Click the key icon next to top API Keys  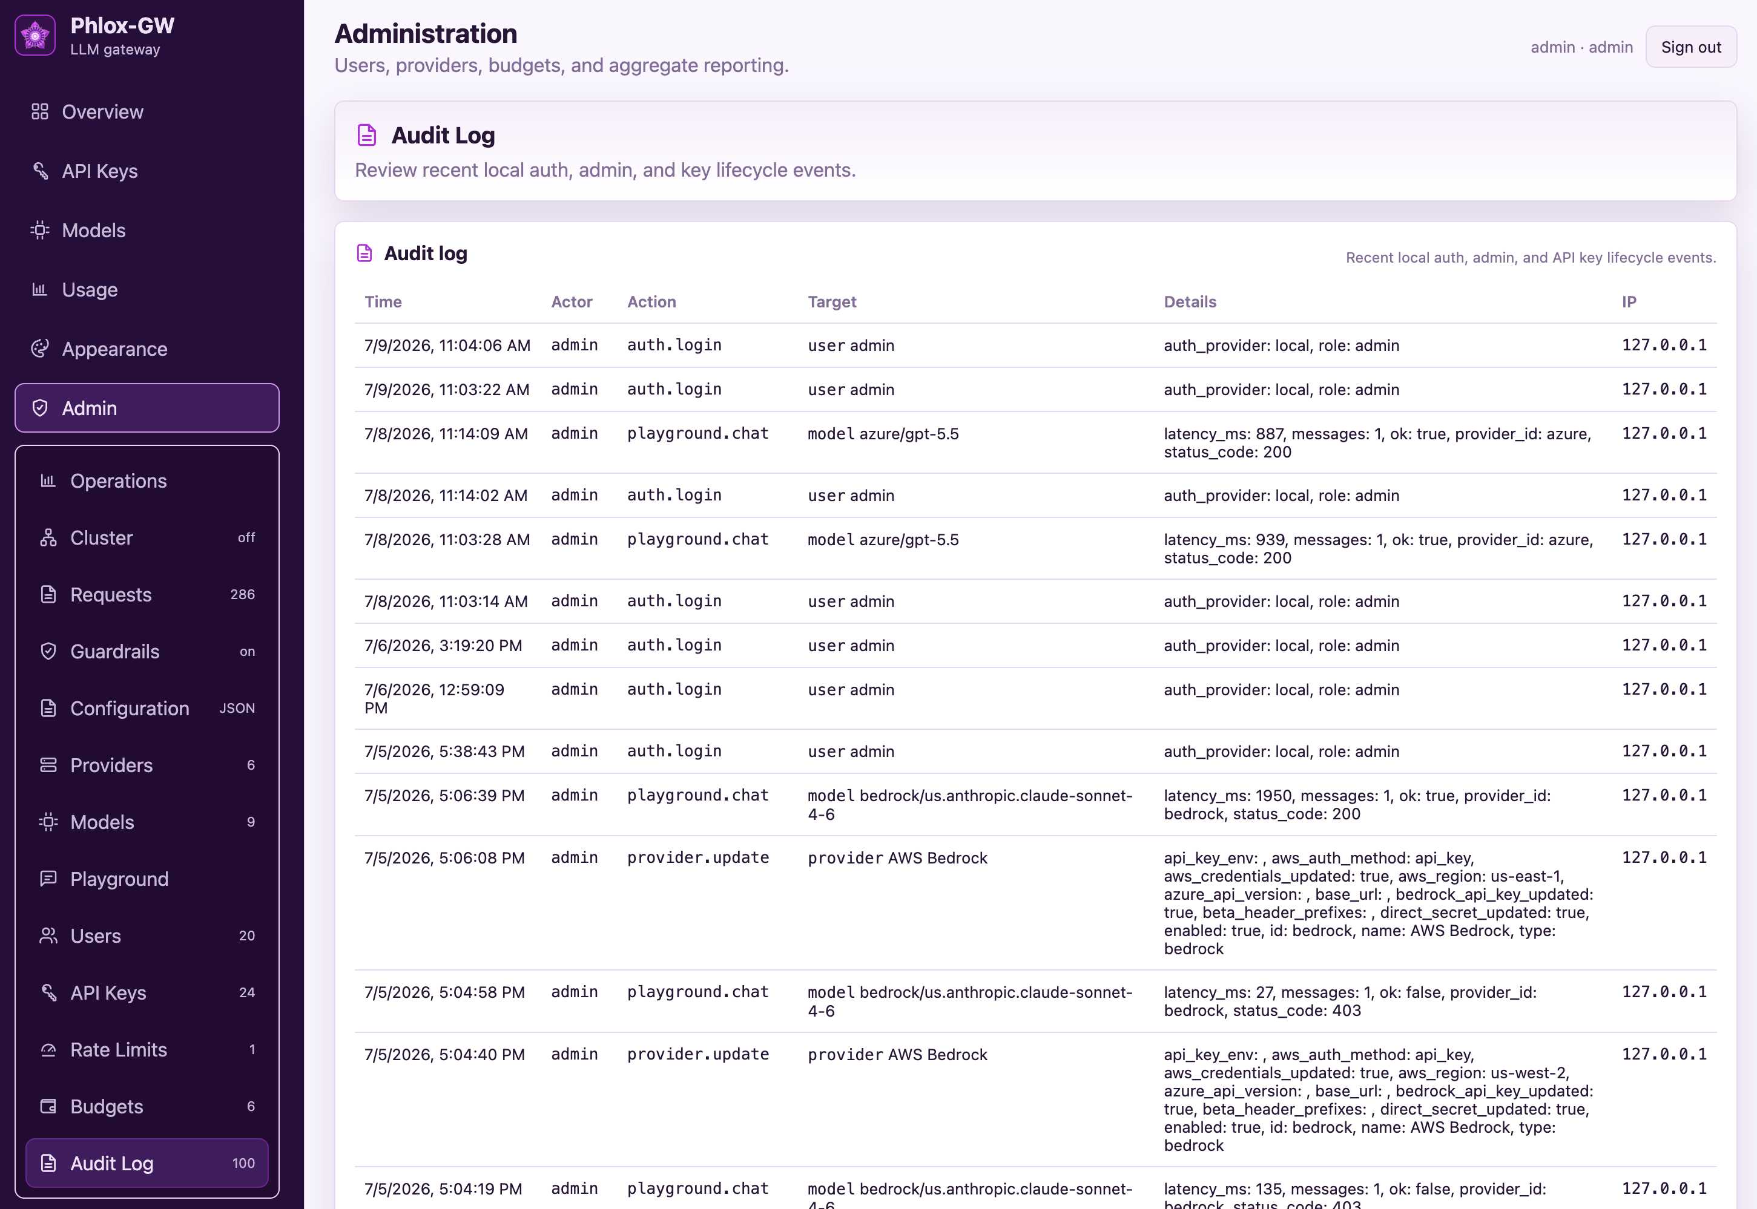pyautogui.click(x=40, y=171)
